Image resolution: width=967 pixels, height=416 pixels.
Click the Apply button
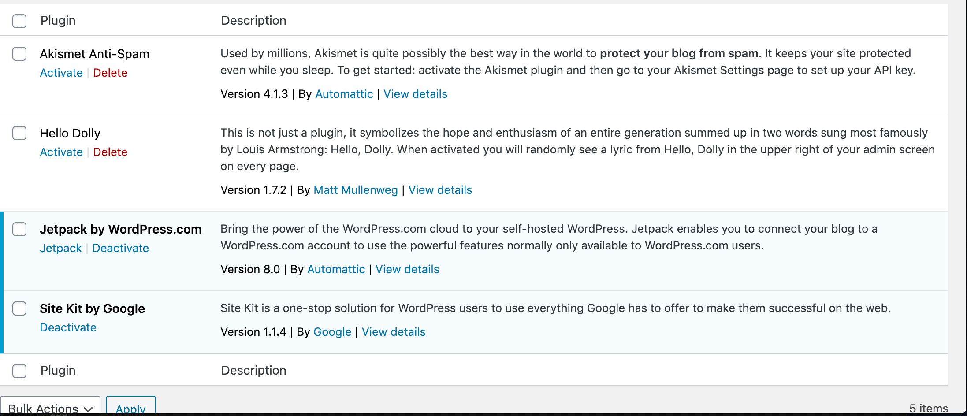point(130,408)
